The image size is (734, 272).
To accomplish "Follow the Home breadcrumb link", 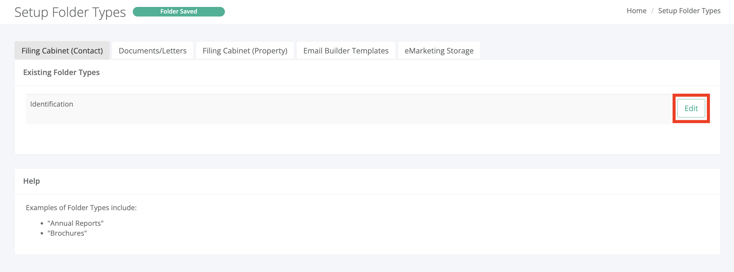I will click(636, 11).
